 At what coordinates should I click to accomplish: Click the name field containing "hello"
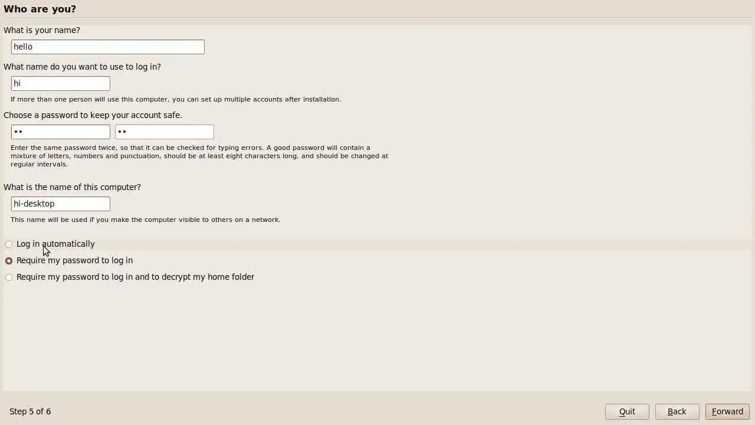(x=107, y=47)
